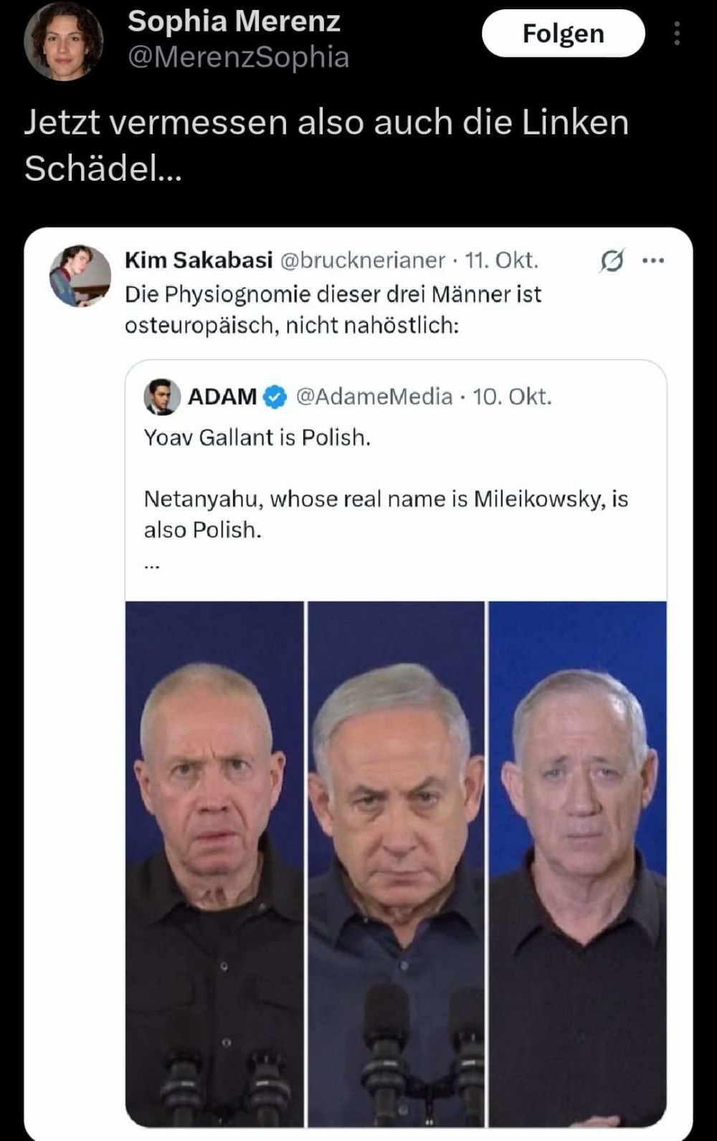Viewport: 717px width, 1141px height.
Task: Open the middle photo in the image grid
Action: [x=397, y=863]
